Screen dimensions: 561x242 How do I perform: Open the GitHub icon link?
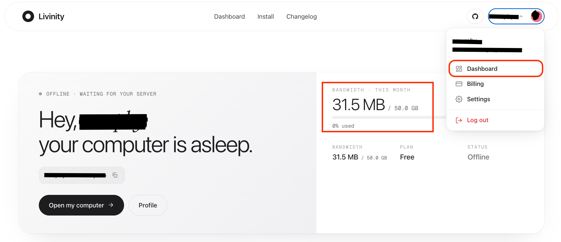coord(475,16)
